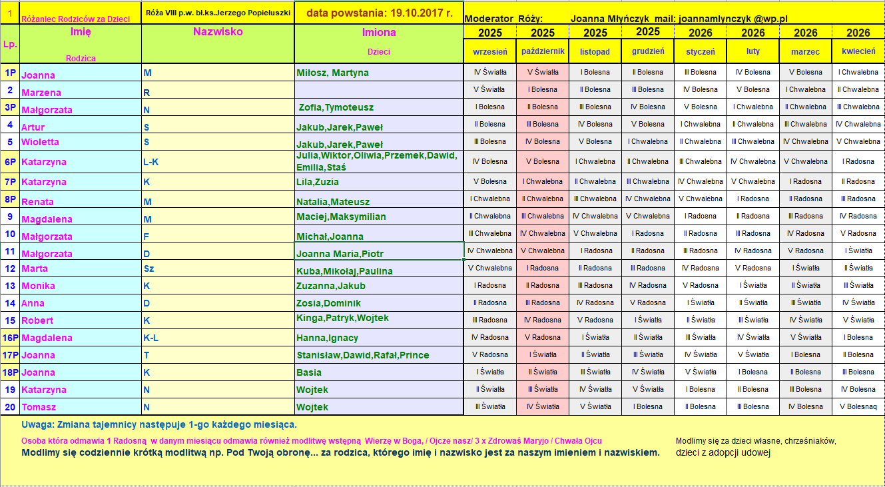Select the 'Róża VIII p.w. bł.ks.Jerzego Popiełuszki' cell
Image resolution: width=885 pixels, height=487 pixels.
[217, 12]
